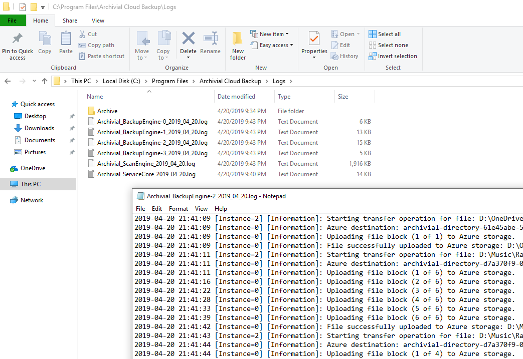Go up one folder level arrow
Viewport: 523px width, 359px height.
point(45,81)
